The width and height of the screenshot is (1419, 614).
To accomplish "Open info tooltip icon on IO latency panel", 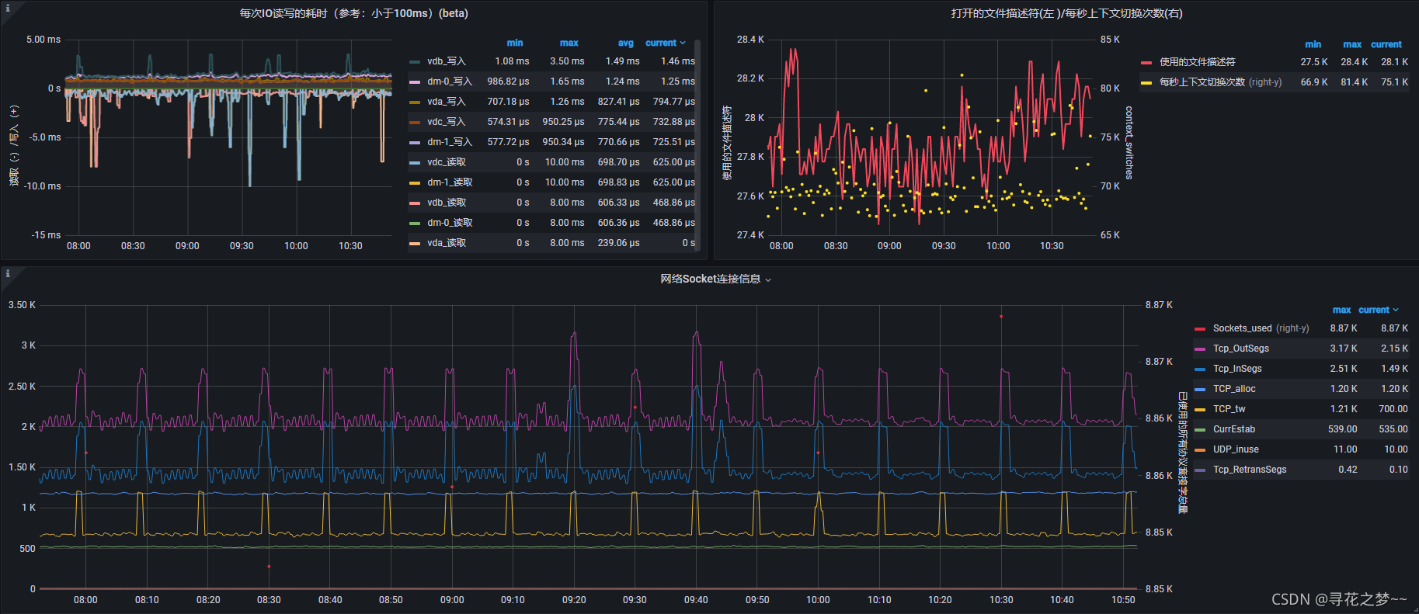I will tap(8, 9).
